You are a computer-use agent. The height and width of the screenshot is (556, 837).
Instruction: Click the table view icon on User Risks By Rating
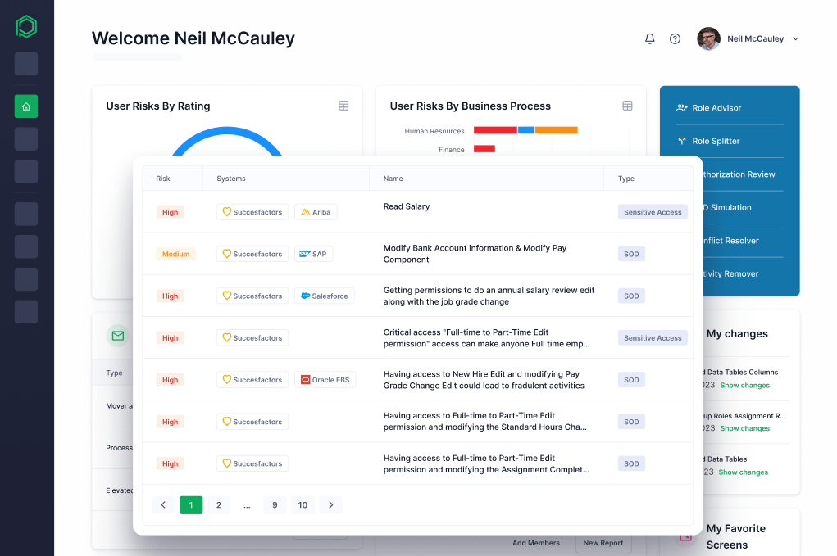click(343, 106)
